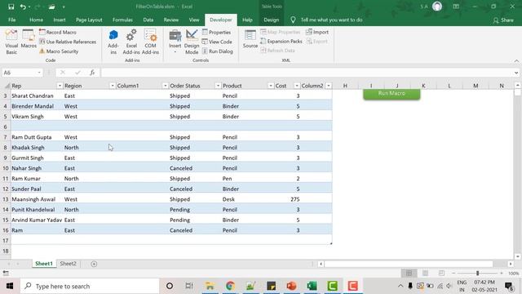Click Expansion Packs
The height and width of the screenshot is (294, 522).
pyautogui.click(x=281, y=42)
